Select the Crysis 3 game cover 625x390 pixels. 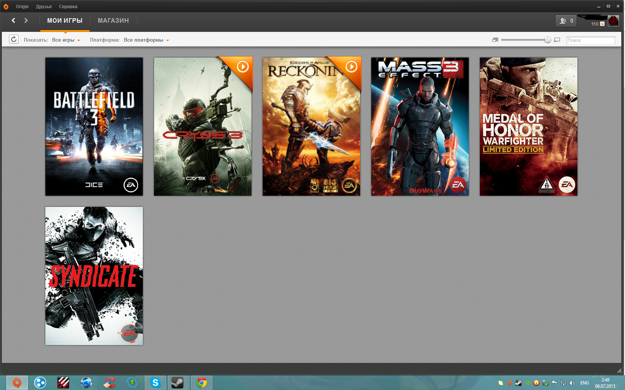tap(203, 127)
